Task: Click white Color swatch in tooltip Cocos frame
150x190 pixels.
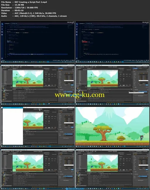Action: point(144,80)
